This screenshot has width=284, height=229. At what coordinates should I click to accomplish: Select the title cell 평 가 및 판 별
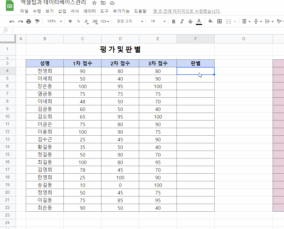click(120, 49)
